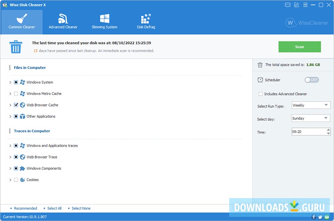The height and width of the screenshot is (221, 334).
Task: Open the Select day dropdown
Action: click(311, 118)
